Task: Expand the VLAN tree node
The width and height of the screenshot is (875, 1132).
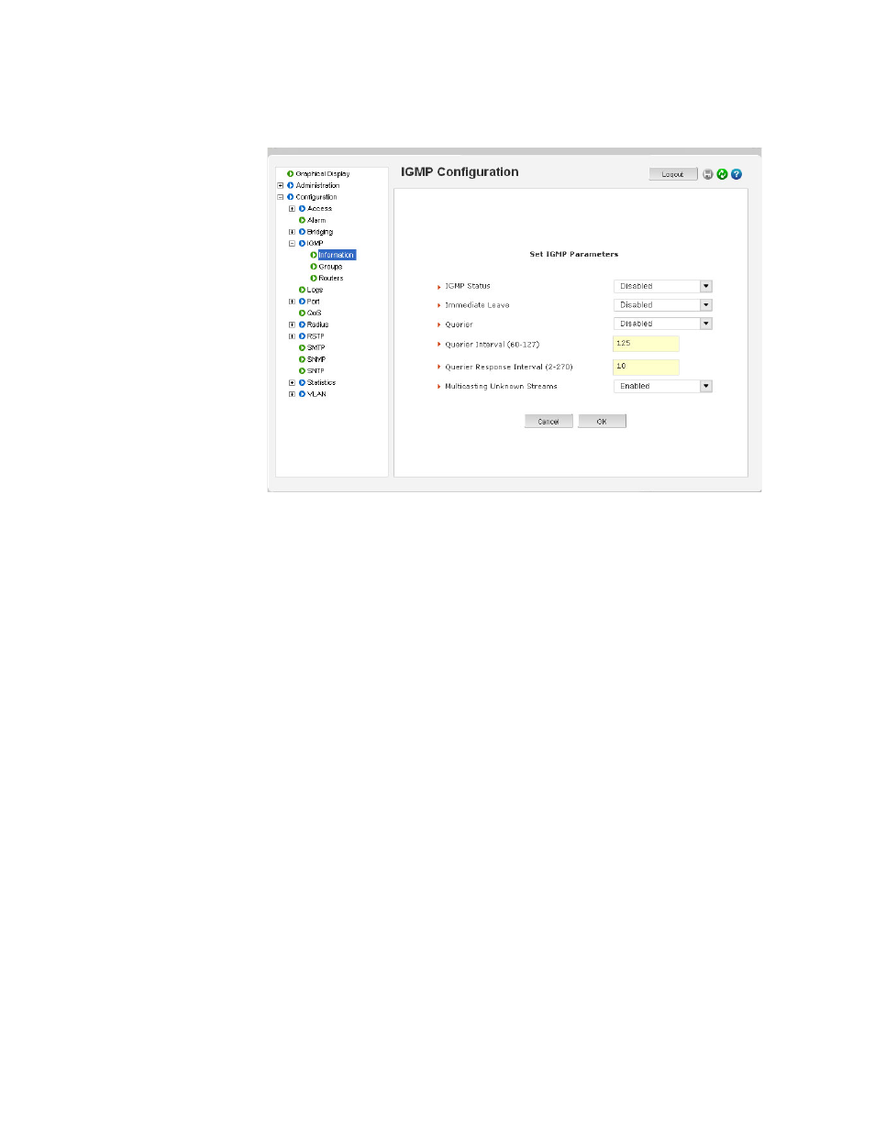Action: (x=292, y=394)
